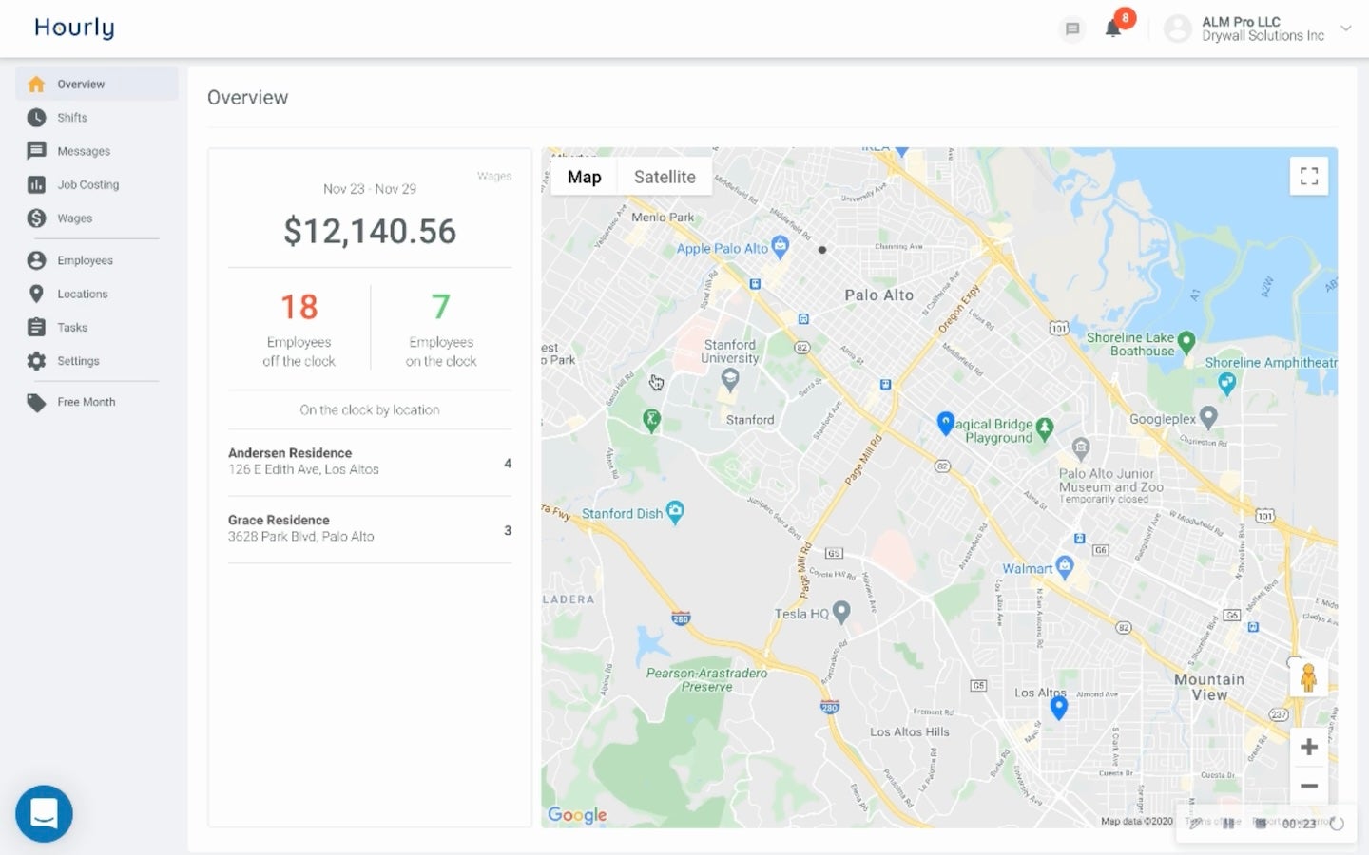Viewport: 1369px width, 855px height.
Task: Click the Googleplex map pin
Action: click(x=1208, y=416)
